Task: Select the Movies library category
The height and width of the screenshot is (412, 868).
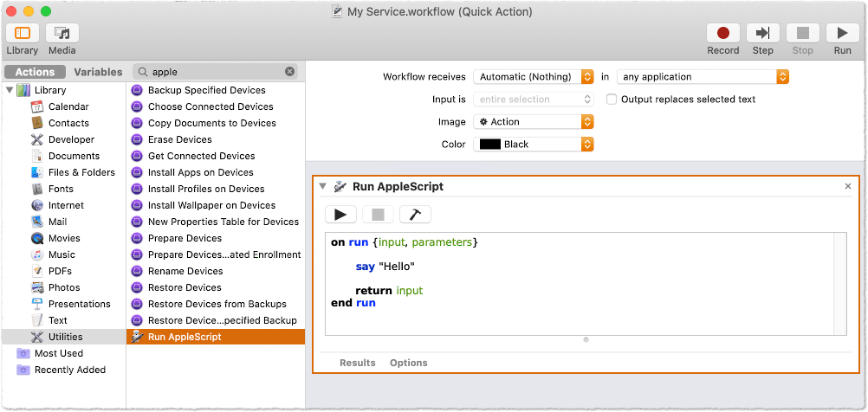Action: 63,238
